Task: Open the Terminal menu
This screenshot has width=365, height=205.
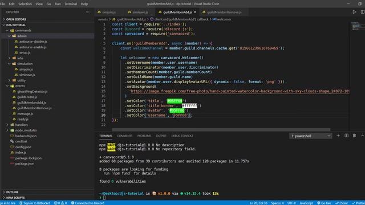Action: (x=71, y=4)
